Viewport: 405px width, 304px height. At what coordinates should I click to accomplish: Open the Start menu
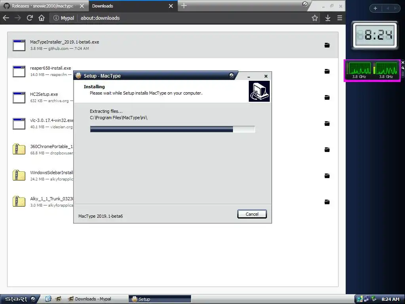[x=20, y=299]
